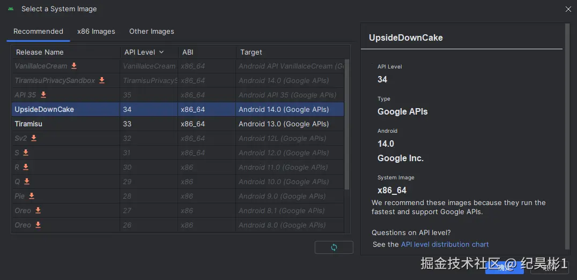Download the S release image

coord(26,153)
